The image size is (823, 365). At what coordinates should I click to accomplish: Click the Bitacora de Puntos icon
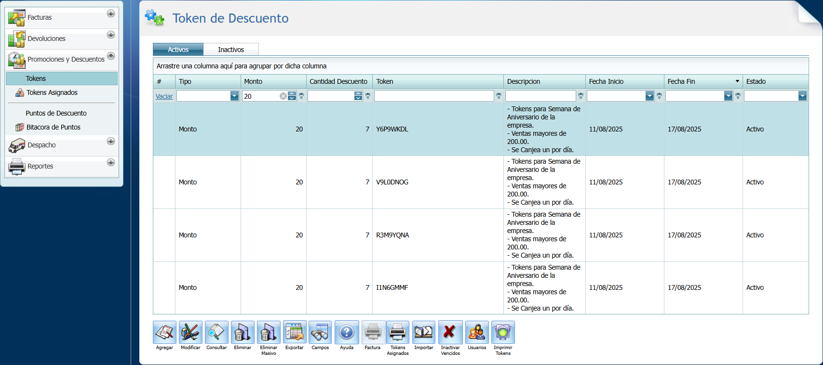(20, 127)
